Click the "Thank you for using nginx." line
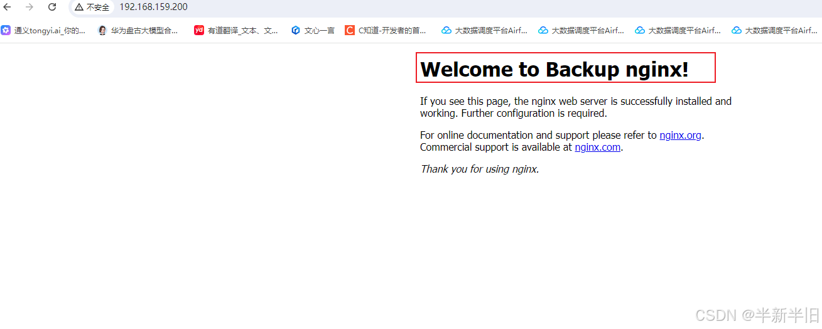The image size is (822, 329). (480, 169)
